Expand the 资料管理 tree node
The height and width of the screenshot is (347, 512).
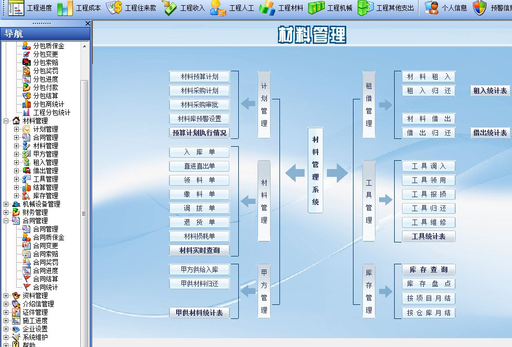[6, 296]
